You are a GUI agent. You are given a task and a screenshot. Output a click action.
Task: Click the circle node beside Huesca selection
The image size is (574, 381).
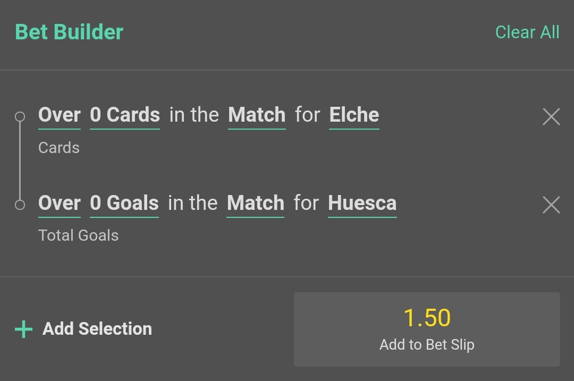(x=20, y=205)
